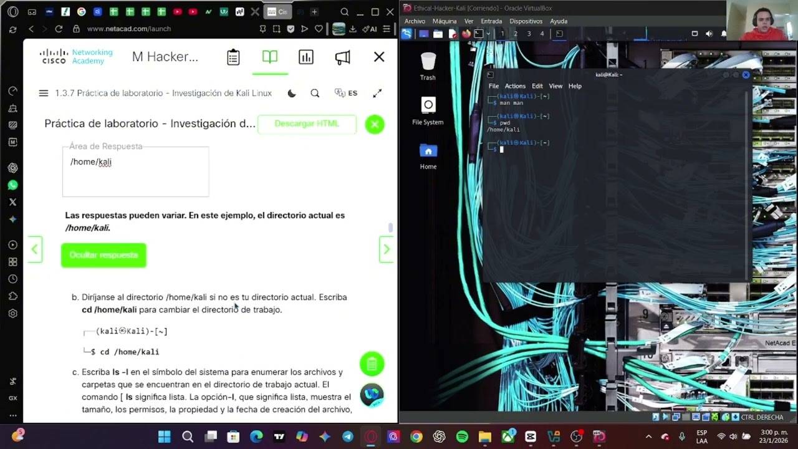Image resolution: width=798 pixels, height=449 pixels.
Task: Open the Windows Start menu
Action: click(165, 437)
